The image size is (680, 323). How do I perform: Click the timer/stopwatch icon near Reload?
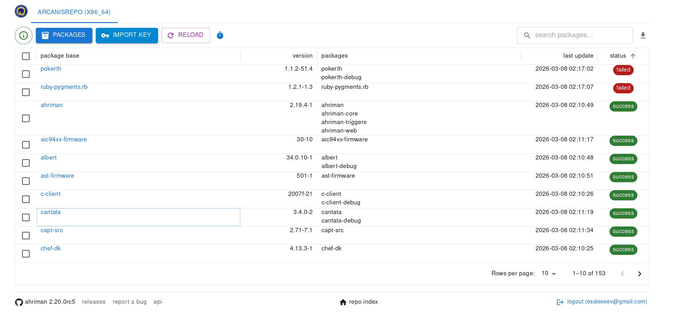[220, 35]
